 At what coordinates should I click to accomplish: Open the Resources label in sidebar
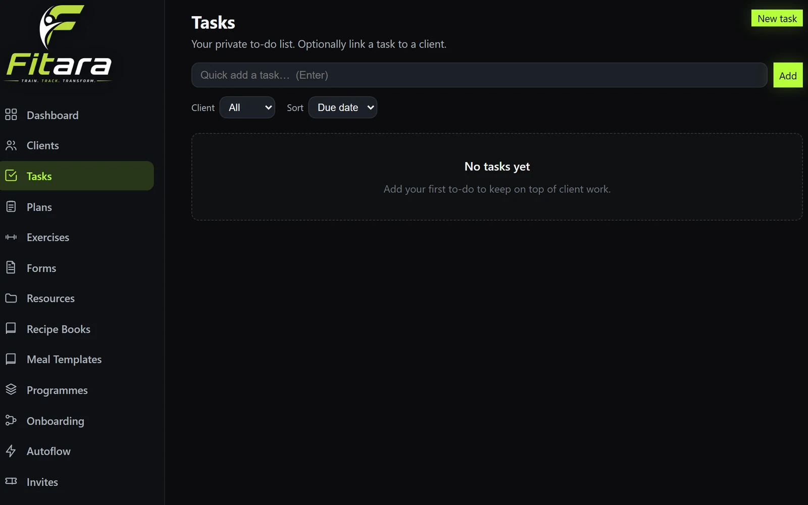click(50, 298)
